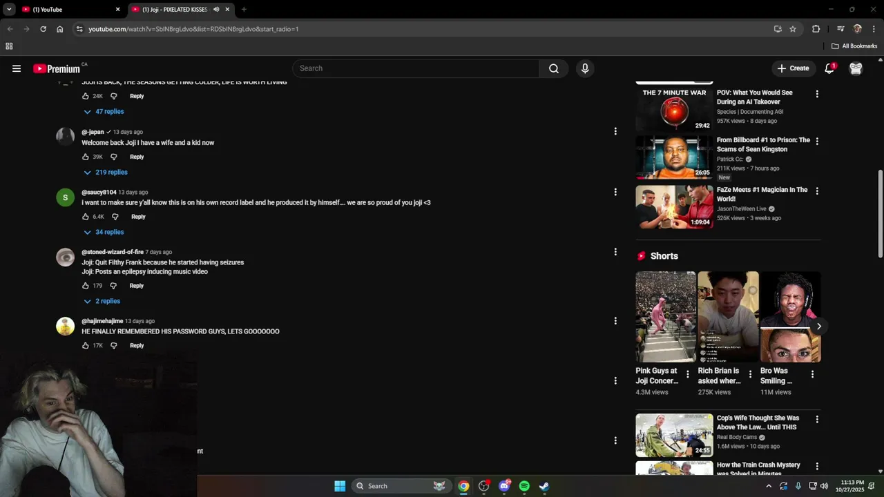Open Sean Kingston video thumbnail
The width and height of the screenshot is (884, 497).
(x=674, y=157)
